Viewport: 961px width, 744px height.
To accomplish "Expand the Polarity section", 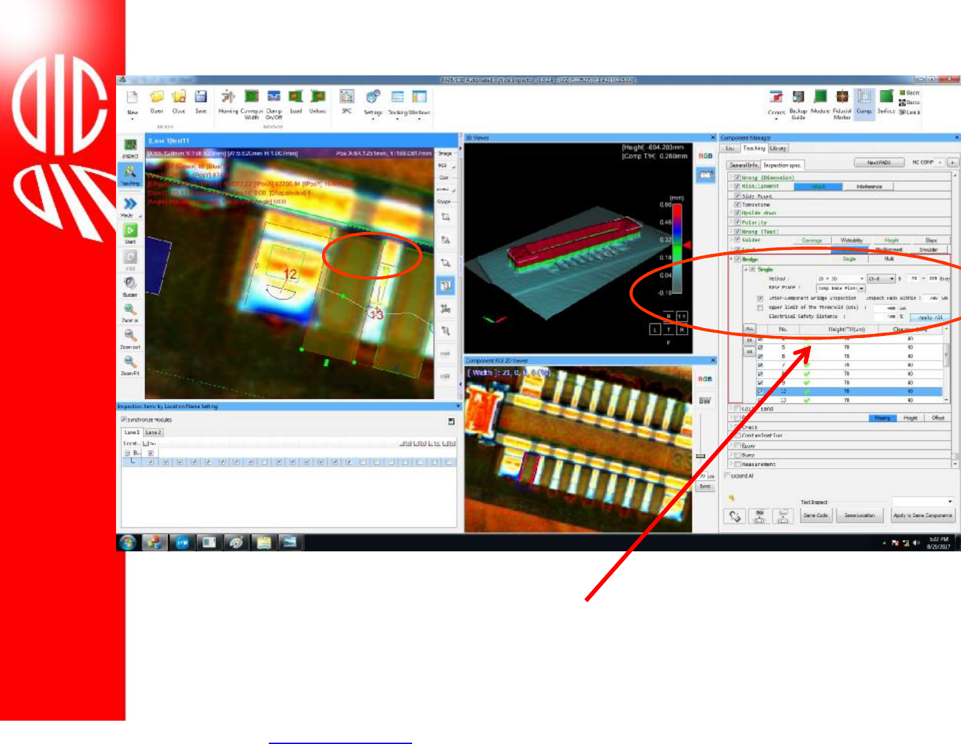I will (732, 222).
